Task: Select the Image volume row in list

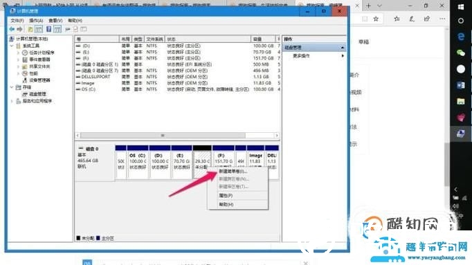Action: [x=178, y=83]
